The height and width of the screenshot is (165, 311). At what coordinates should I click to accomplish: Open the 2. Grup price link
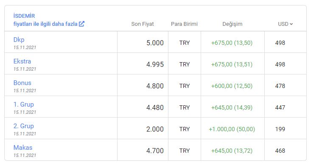pos(24,126)
